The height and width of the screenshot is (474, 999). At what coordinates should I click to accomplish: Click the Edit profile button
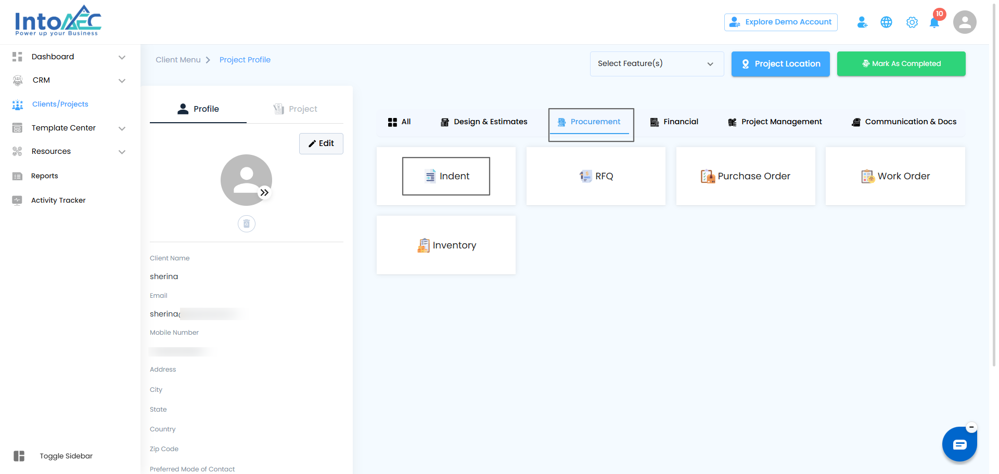[321, 143]
